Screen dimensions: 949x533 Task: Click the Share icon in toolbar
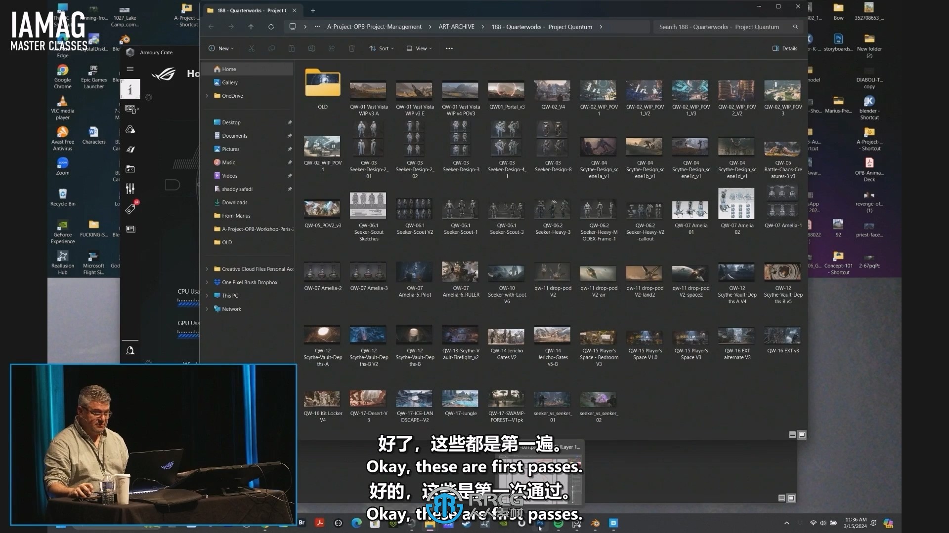click(x=332, y=48)
